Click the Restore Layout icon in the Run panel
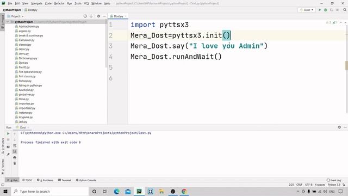 pos(8,147)
